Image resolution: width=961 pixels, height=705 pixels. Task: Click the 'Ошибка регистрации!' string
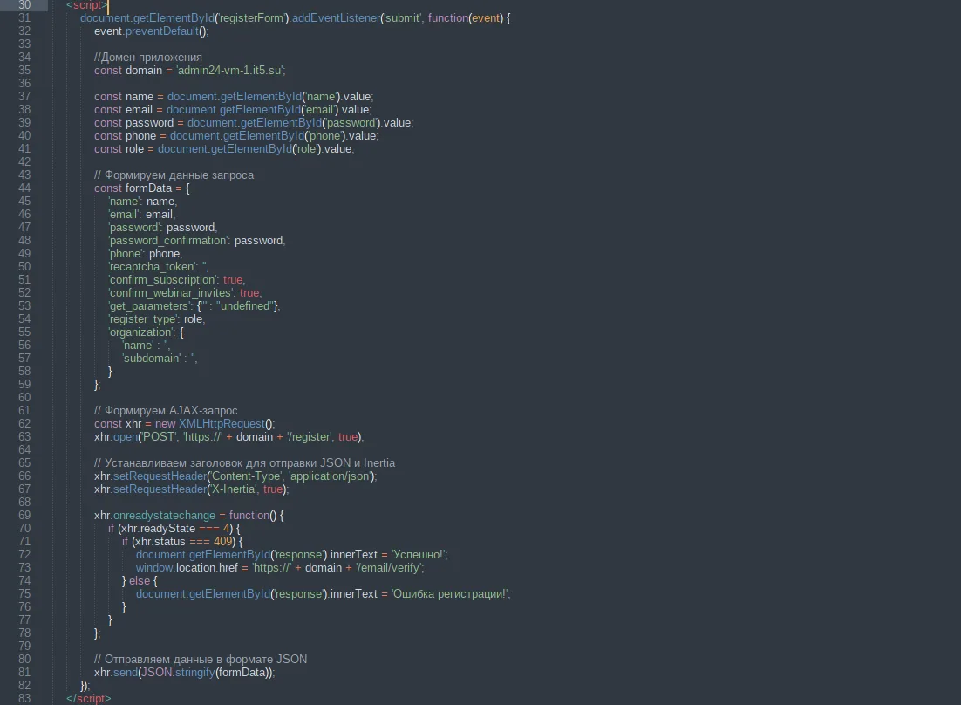(x=449, y=594)
